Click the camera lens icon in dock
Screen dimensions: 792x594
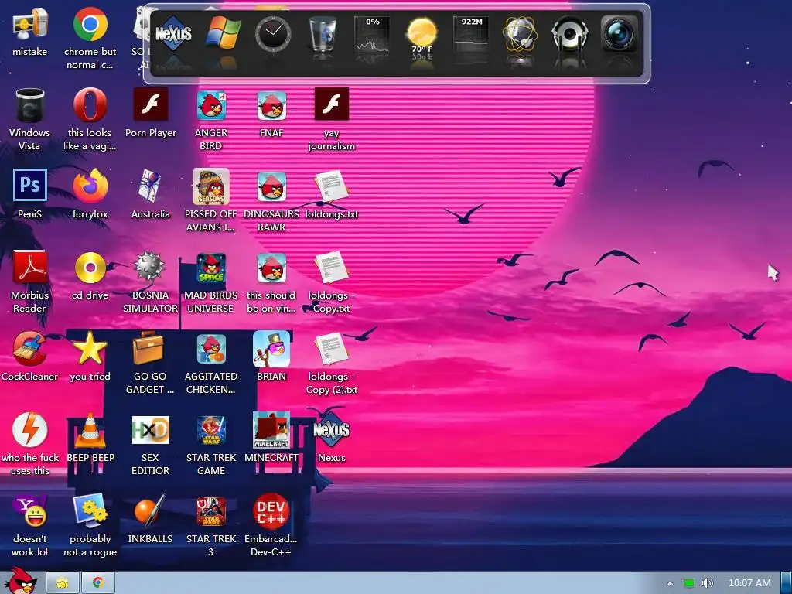point(620,33)
